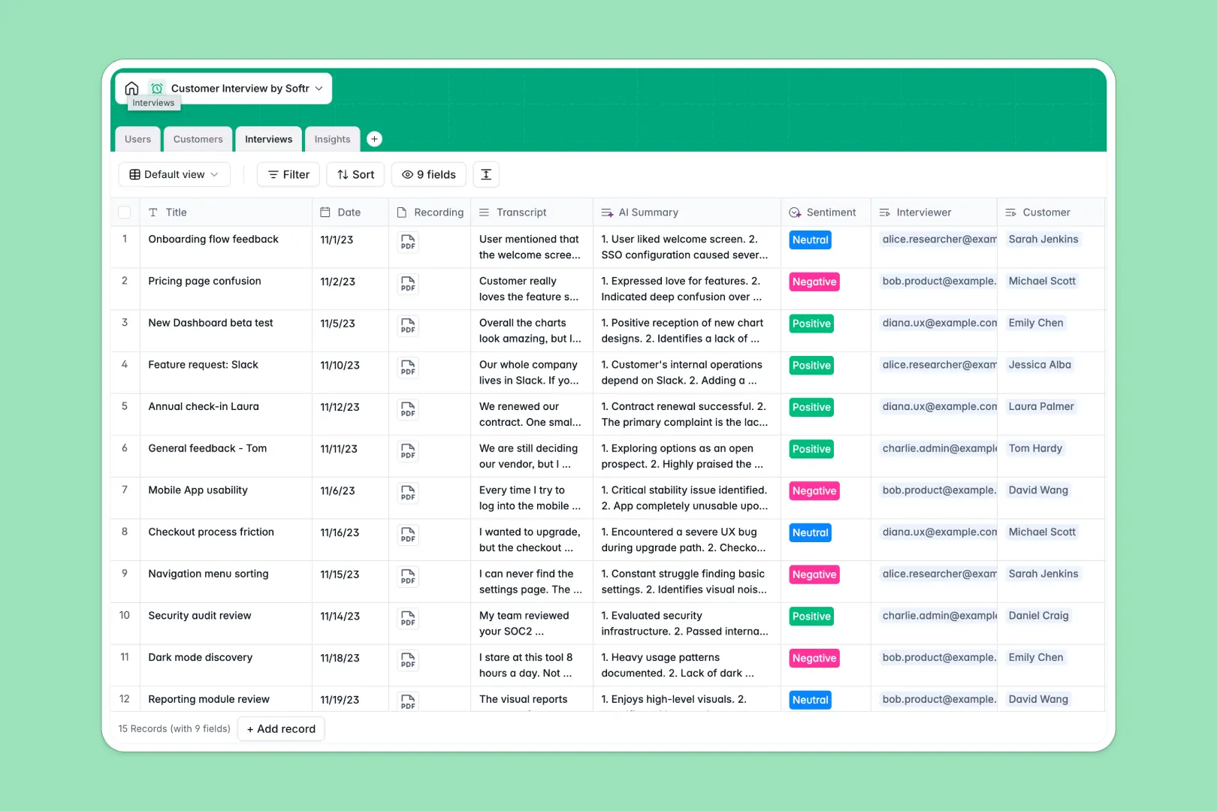Open the Insights tab

tap(332, 139)
